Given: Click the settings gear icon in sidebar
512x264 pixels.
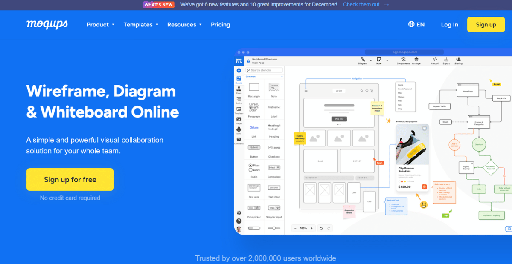Looking at the screenshot, I should coord(239,212).
